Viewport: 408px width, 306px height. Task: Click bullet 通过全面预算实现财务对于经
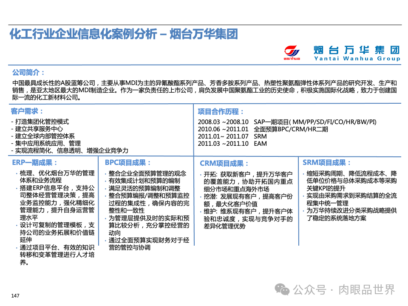tap(147, 244)
